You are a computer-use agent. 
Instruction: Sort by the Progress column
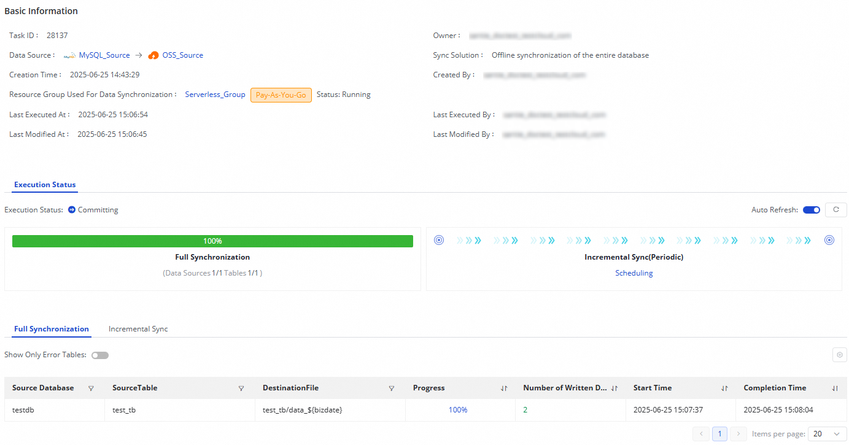504,389
